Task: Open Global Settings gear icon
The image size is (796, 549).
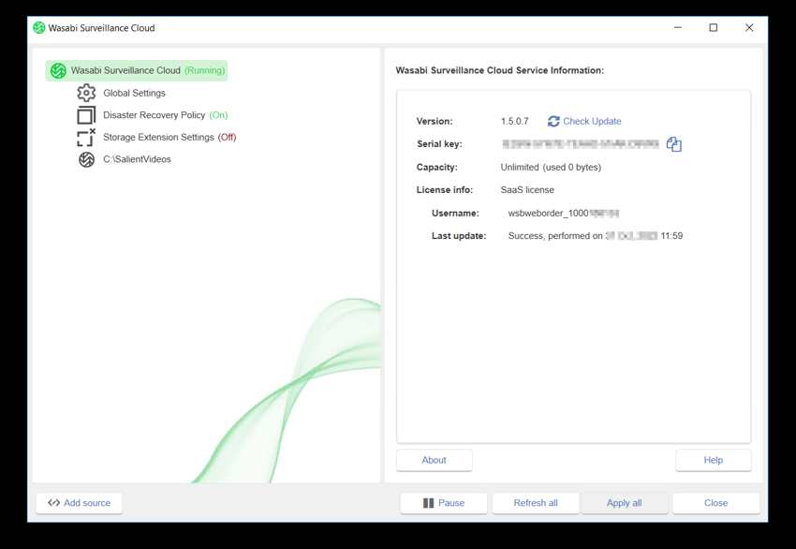Action: pos(86,93)
